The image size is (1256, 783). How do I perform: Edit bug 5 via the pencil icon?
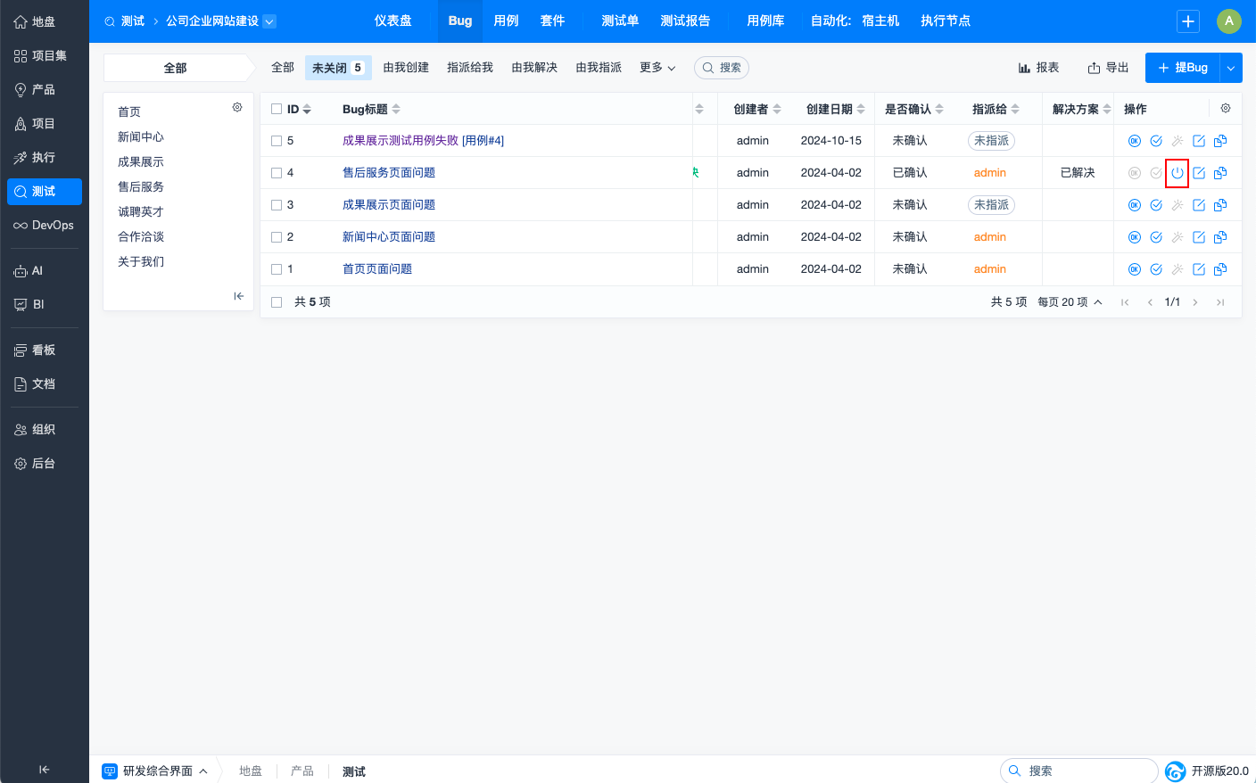(x=1199, y=141)
